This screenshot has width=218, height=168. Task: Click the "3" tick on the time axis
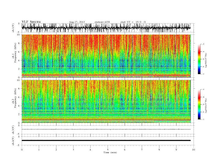coord(73,150)
